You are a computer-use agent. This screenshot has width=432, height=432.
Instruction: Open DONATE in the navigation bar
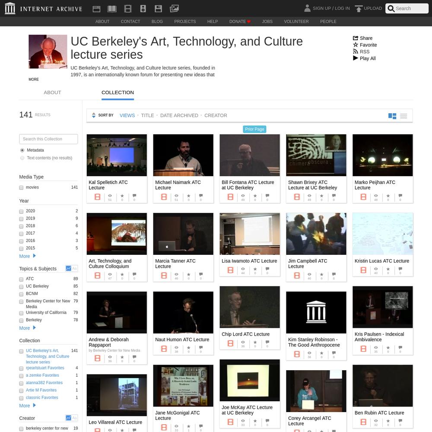(240, 22)
